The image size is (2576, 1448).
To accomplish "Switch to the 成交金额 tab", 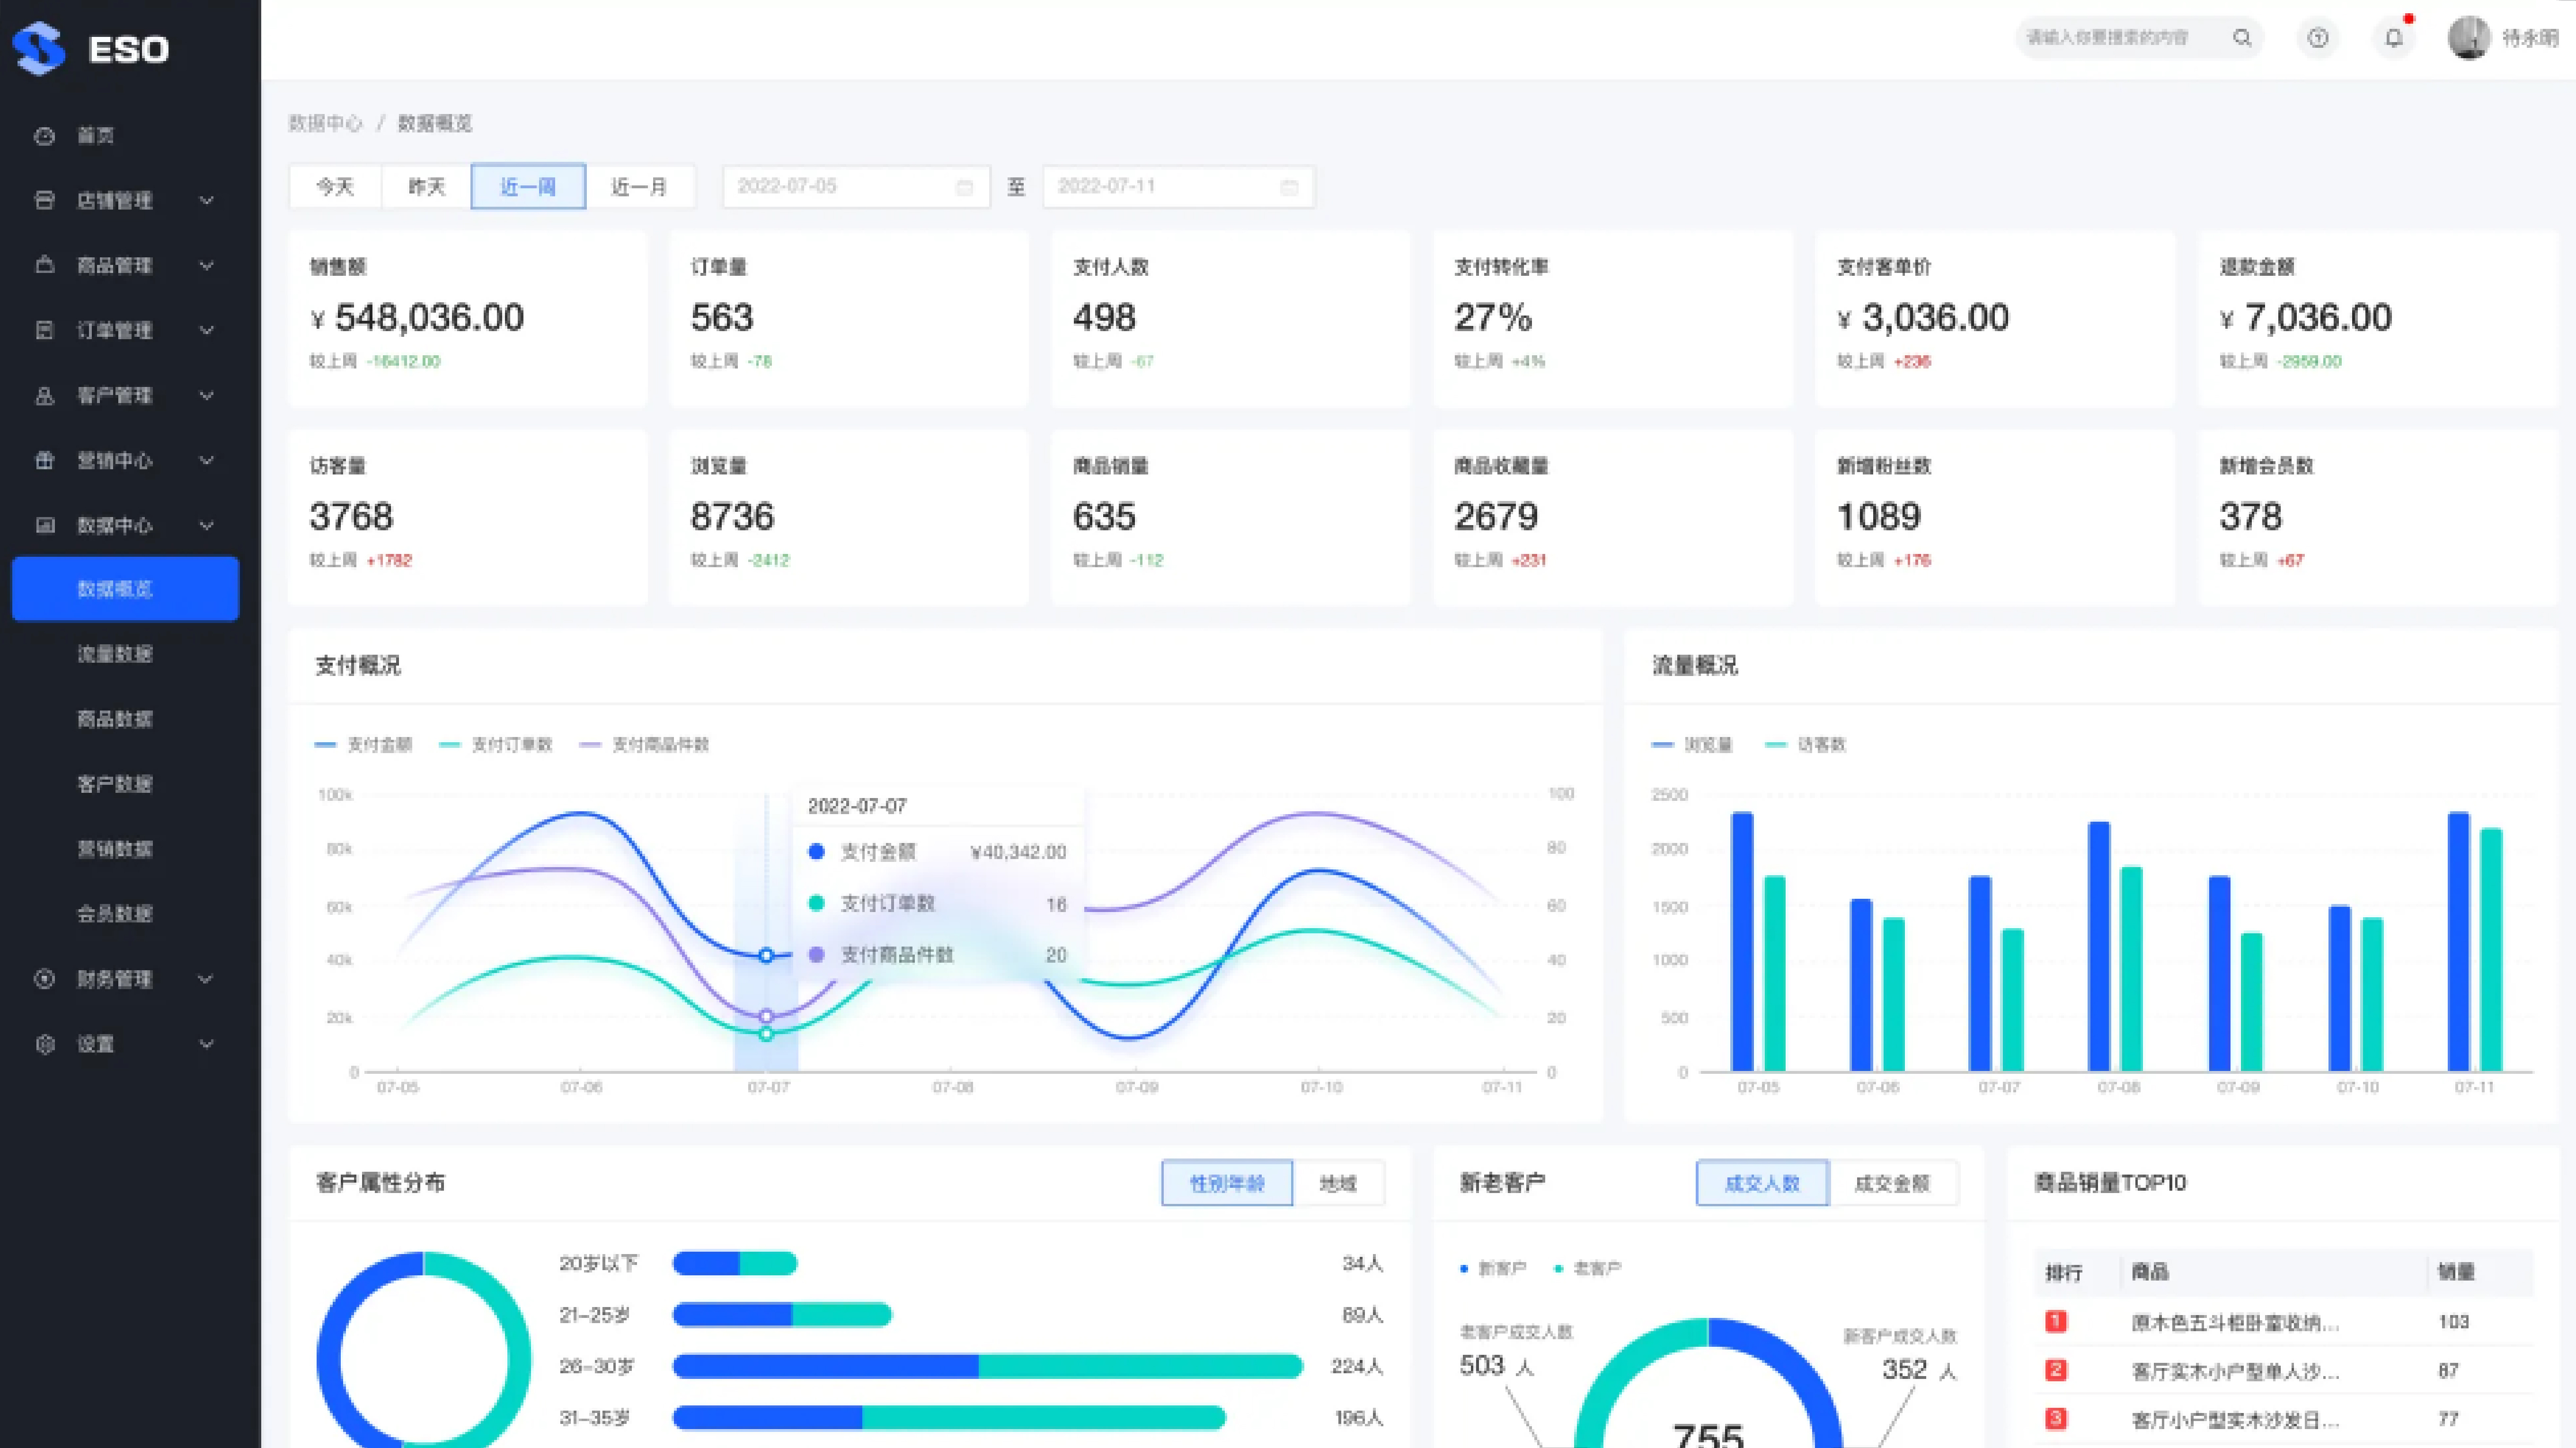I will pos(1893,1183).
